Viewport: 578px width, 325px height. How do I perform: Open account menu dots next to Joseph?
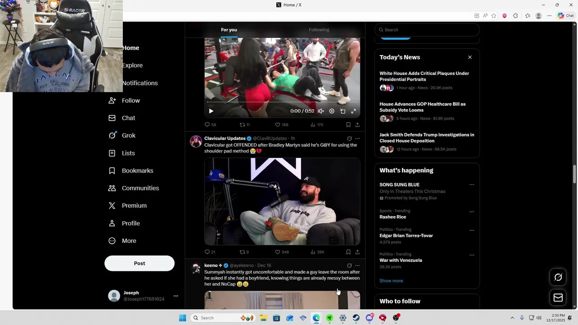pyautogui.click(x=176, y=296)
